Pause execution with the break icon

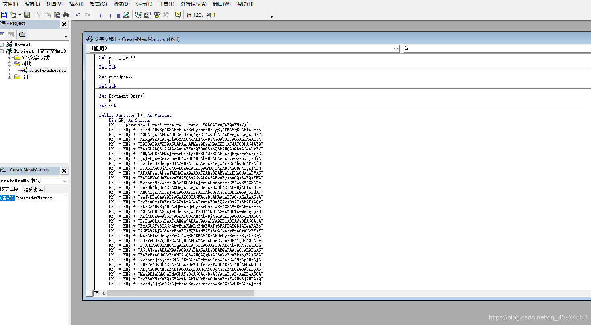110,15
